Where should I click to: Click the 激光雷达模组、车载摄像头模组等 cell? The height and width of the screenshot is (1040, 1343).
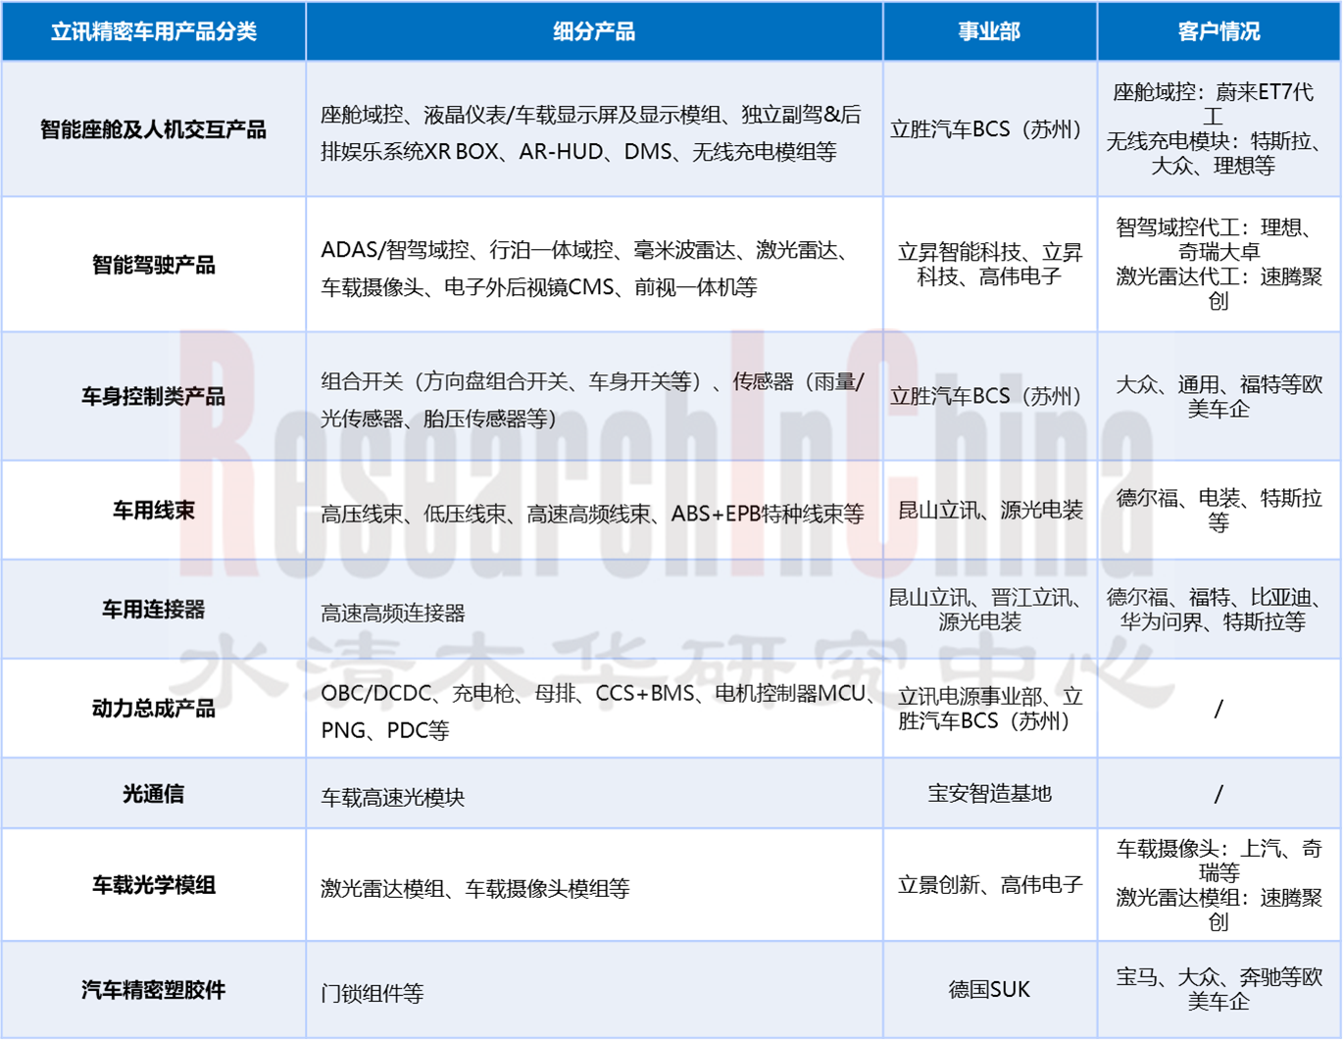click(x=594, y=885)
